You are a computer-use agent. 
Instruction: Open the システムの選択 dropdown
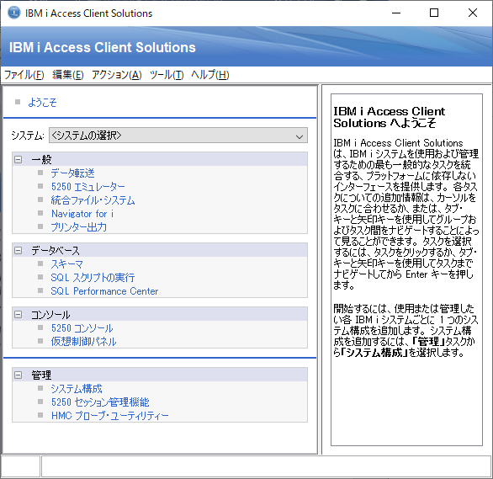[x=178, y=136]
